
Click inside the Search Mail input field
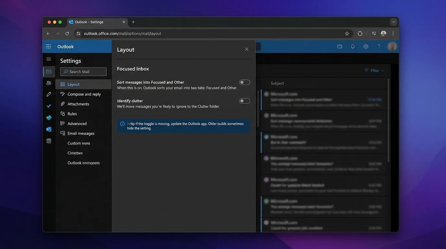[83, 71]
